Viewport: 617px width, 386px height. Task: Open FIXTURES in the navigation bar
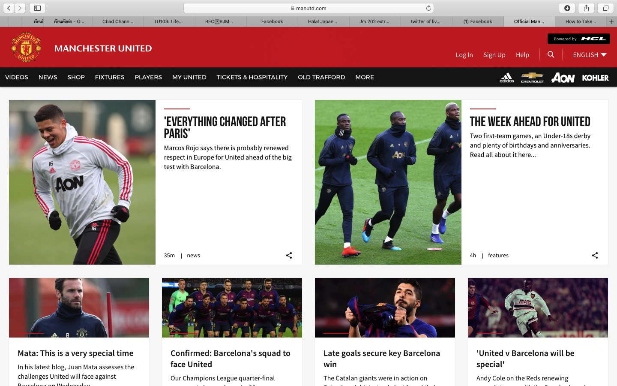click(110, 77)
